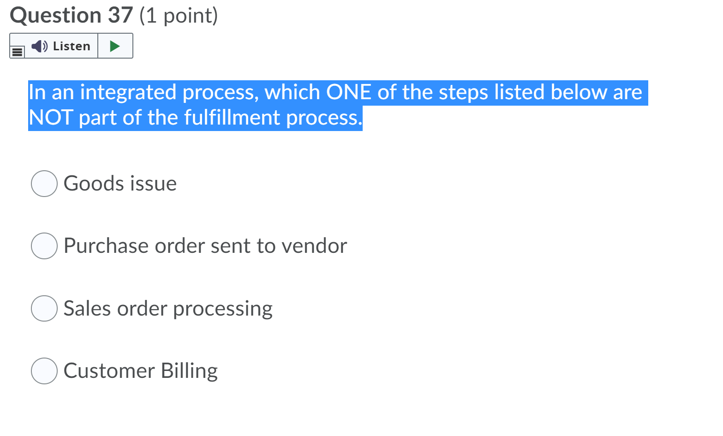The image size is (723, 436).
Task: Click the Listen audio icon to hear the question
Action: click(x=39, y=46)
